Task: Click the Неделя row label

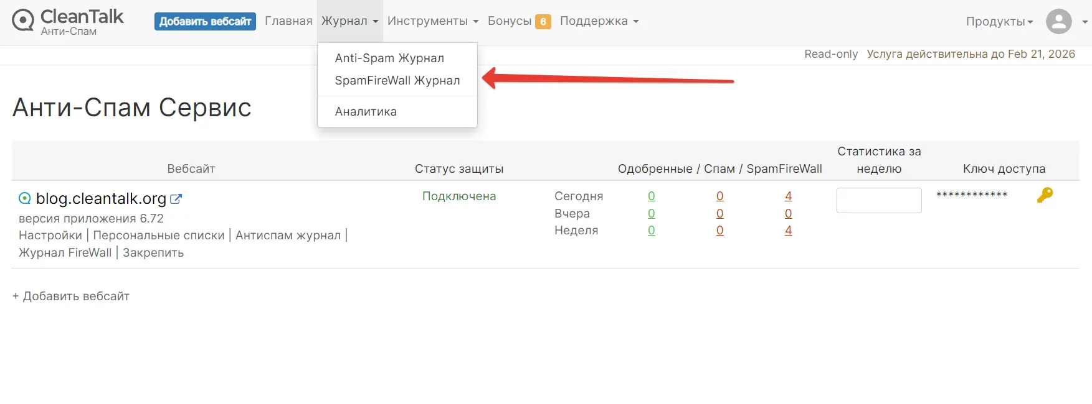Action: (x=576, y=230)
